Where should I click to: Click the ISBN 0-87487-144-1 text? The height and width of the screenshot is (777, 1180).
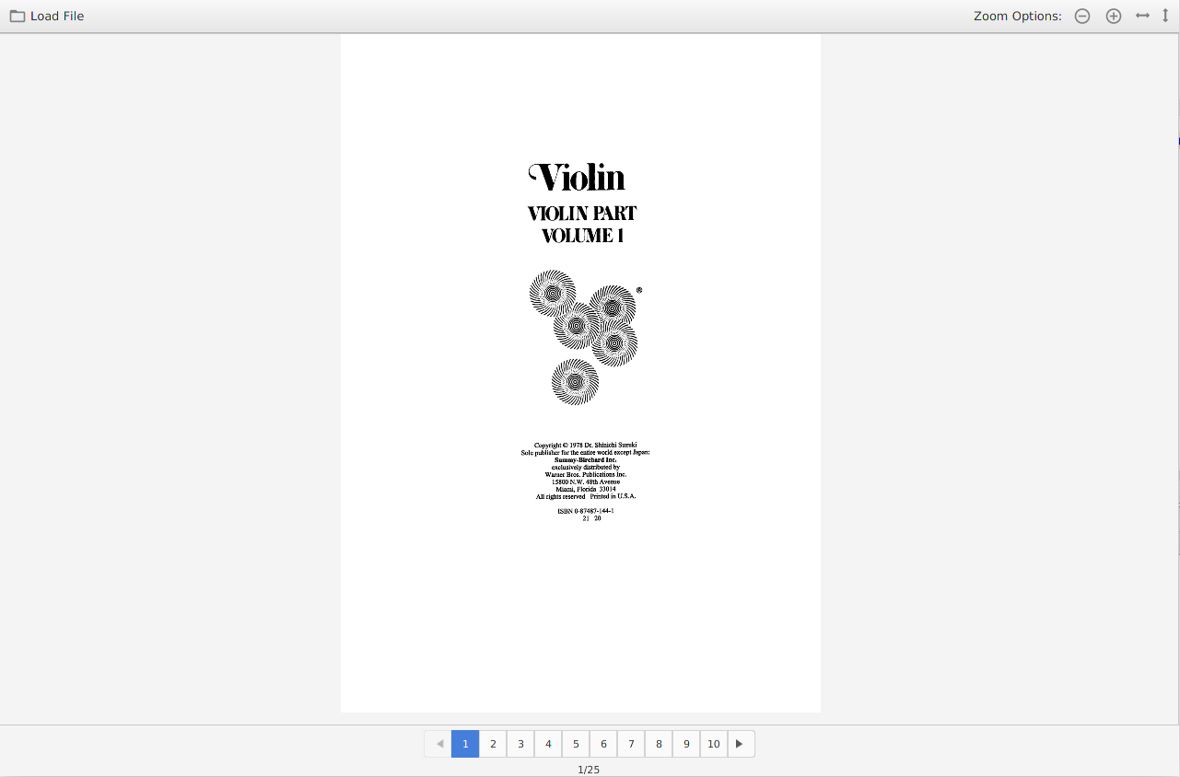pos(586,510)
